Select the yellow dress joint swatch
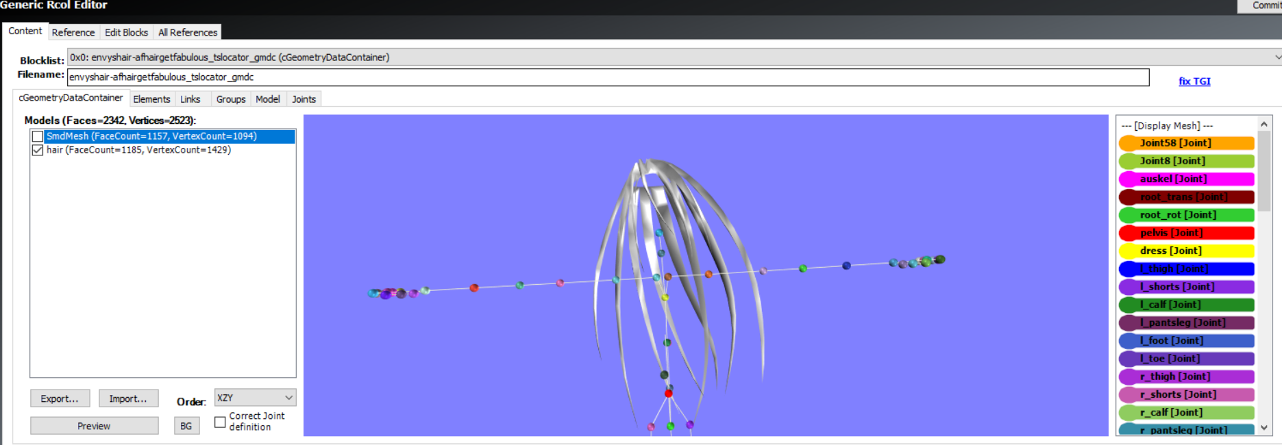 click(x=1186, y=251)
